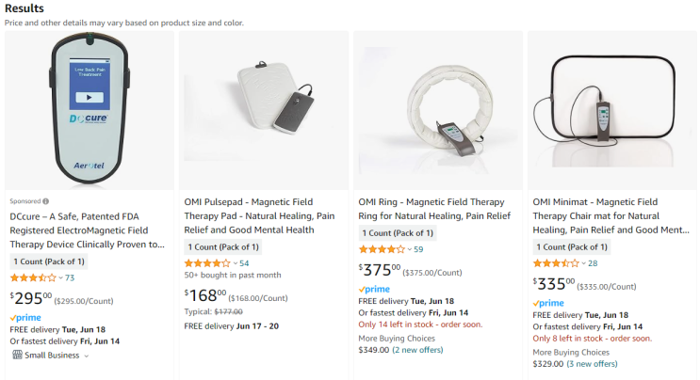
Task: Open the OMI Pulsepad product title link
Action: (259, 216)
